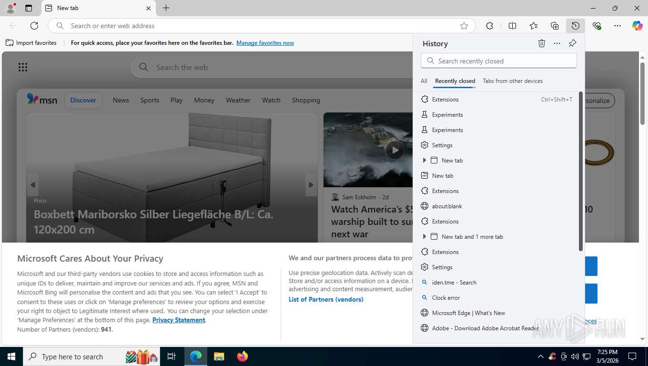The image size is (648, 366).
Task: Toggle split screen view icon
Action: pos(512,26)
